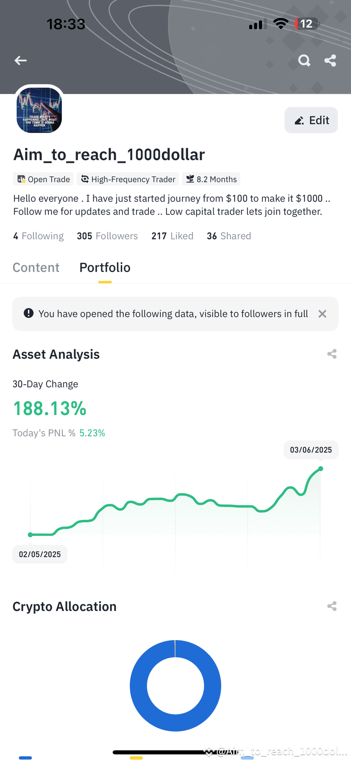Screen dimensions: 351x761
Task: View the 305 Followers list
Action: click(x=107, y=236)
